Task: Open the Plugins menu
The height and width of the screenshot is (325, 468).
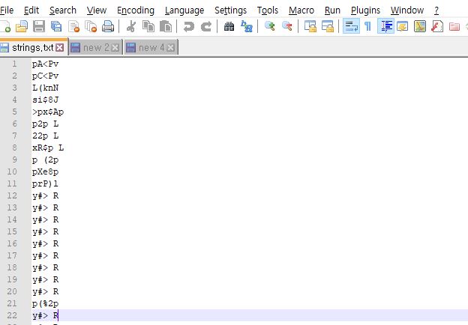Action: 365,10
